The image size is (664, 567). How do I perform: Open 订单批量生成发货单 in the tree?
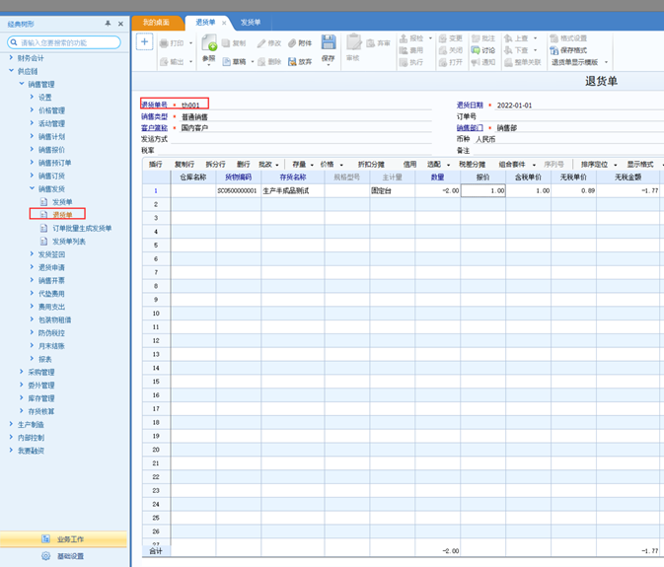(x=82, y=228)
